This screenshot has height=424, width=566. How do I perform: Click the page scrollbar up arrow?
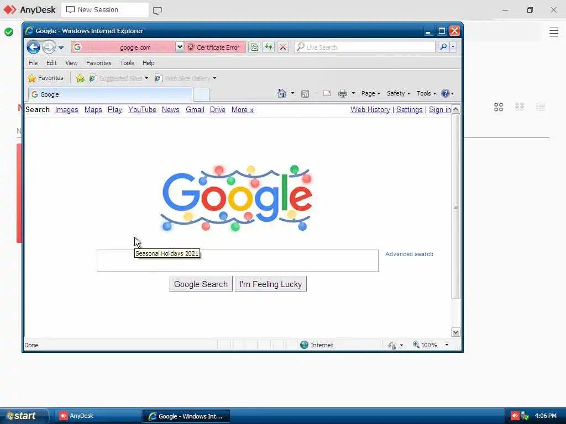click(x=456, y=109)
